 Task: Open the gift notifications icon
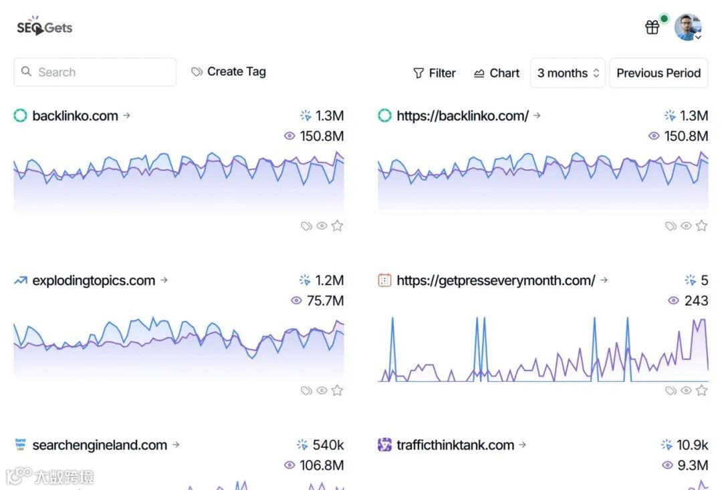(x=652, y=27)
